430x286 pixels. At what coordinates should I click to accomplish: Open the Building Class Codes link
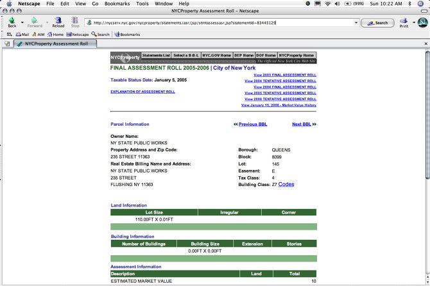click(286, 184)
